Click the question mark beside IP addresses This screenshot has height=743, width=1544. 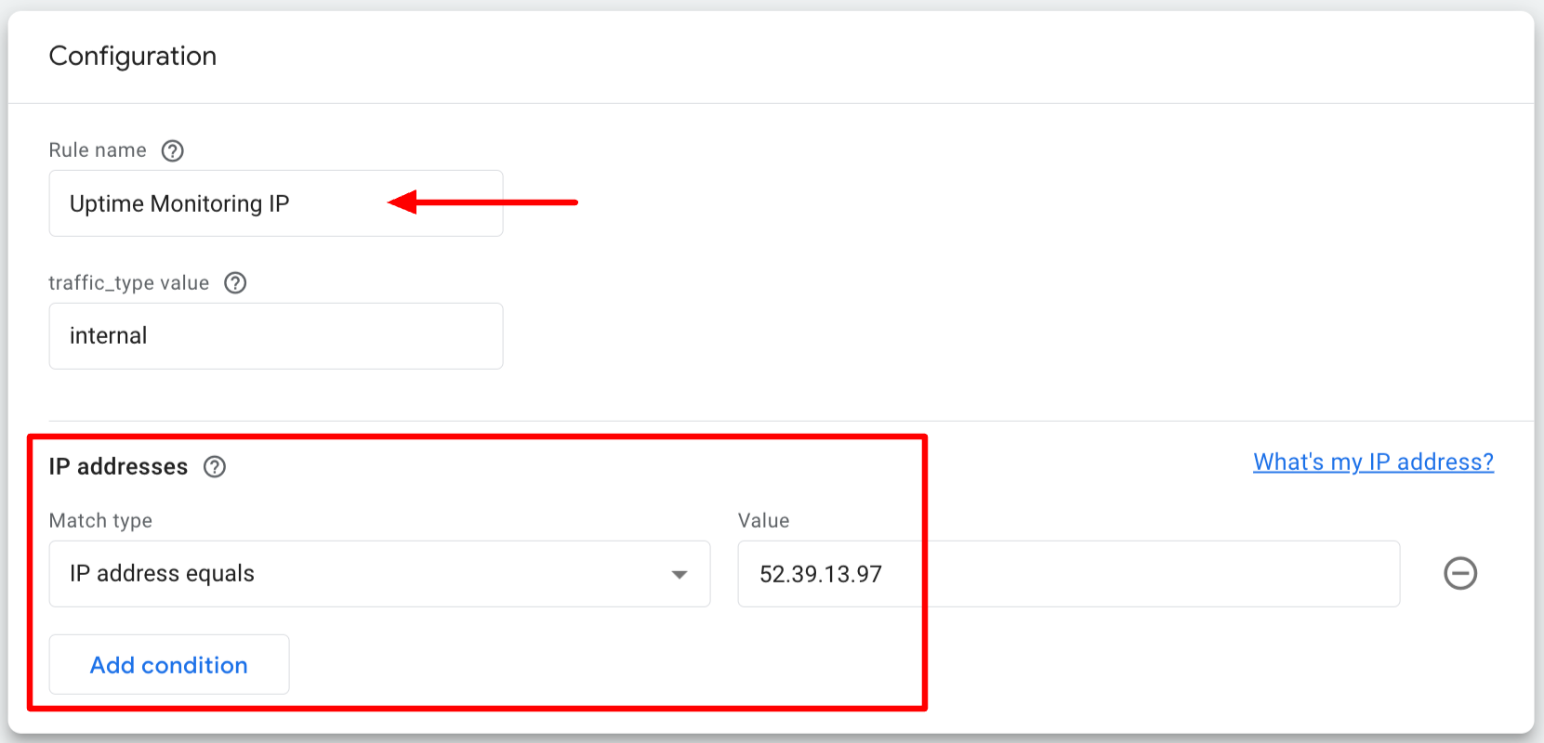pyautogui.click(x=215, y=467)
